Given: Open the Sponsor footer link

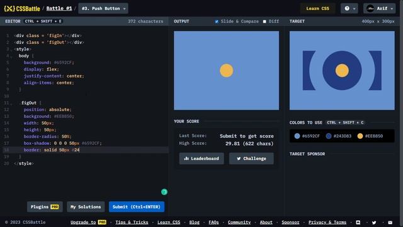Looking at the screenshot, I should click(x=290, y=223).
